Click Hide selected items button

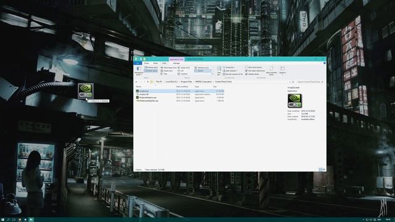pyautogui.click(x=272, y=71)
